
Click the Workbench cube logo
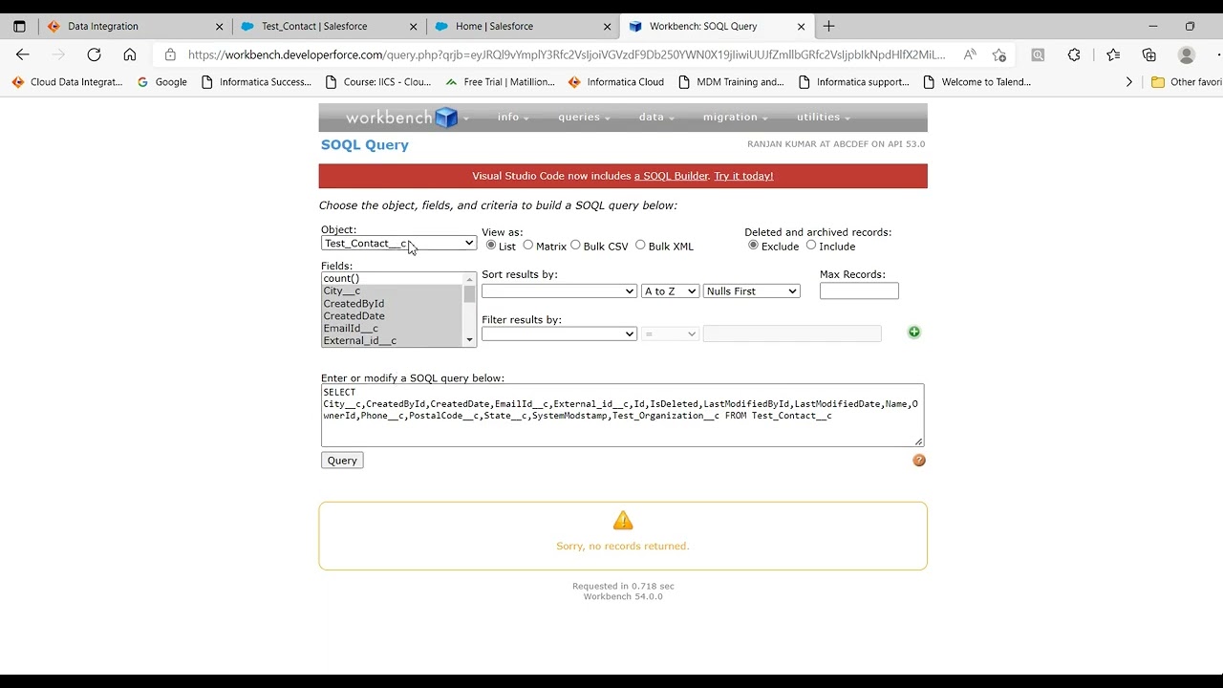[446, 118]
